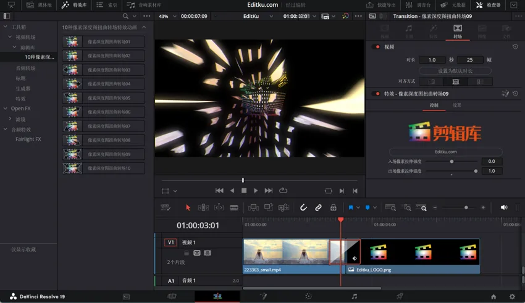Toggle timeline snapping magnet icon
The width and height of the screenshot is (525, 303).
pos(303,208)
